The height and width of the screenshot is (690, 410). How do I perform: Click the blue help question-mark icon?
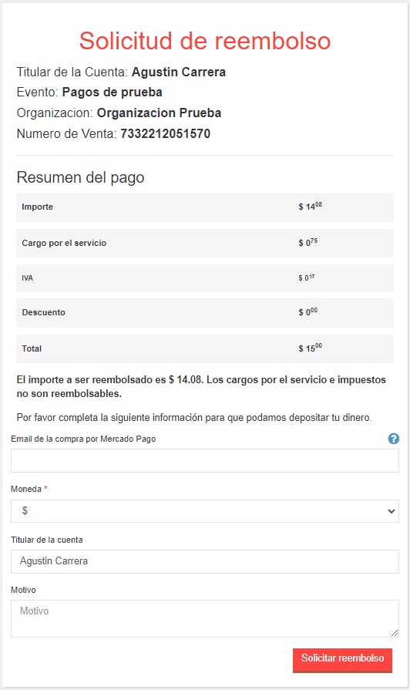(394, 439)
